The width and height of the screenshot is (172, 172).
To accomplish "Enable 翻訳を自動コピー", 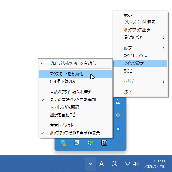I will [75, 115].
